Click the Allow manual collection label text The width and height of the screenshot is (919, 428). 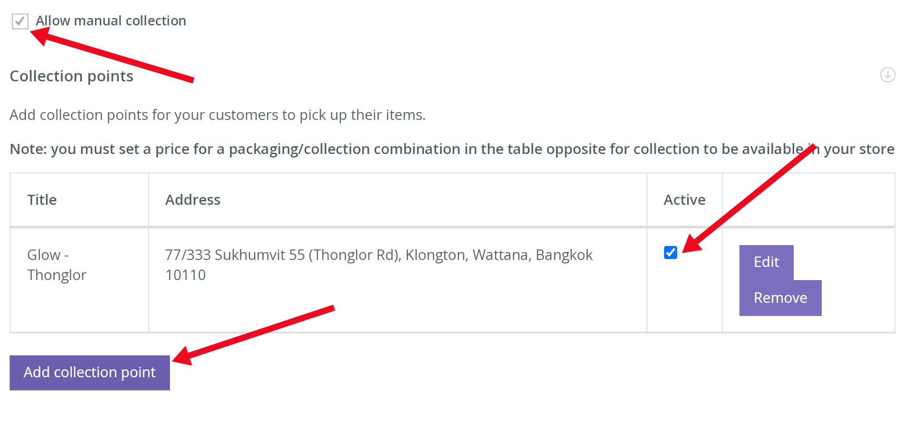tap(111, 21)
